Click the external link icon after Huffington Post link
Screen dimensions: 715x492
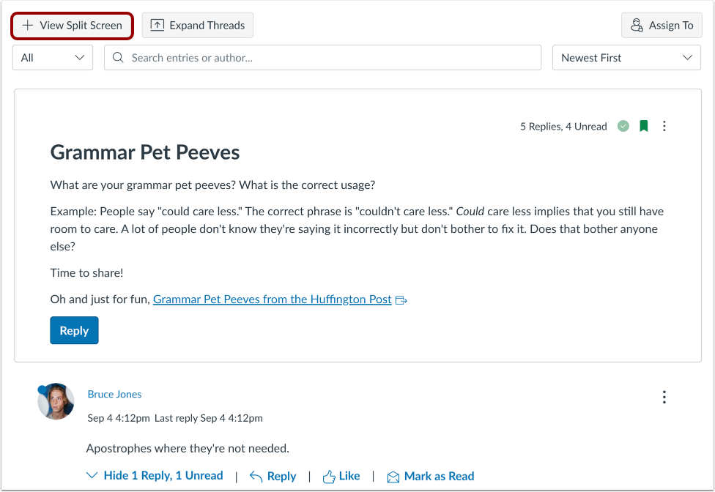click(401, 299)
